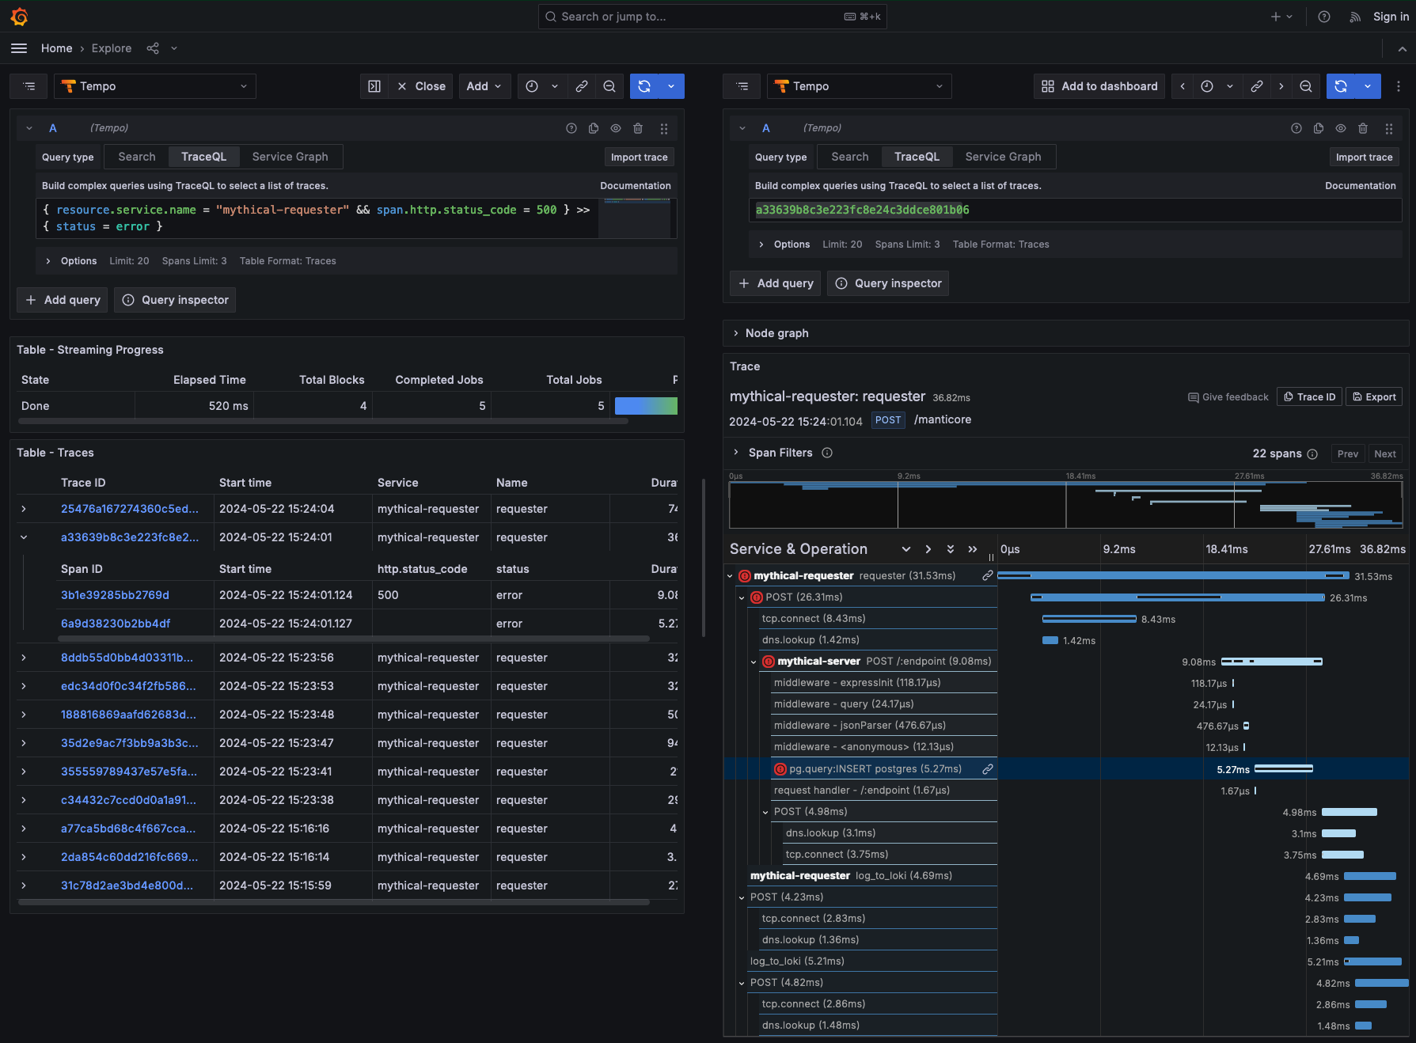1416x1043 pixels.
Task: Toggle visibility of query A with the eye icon
Action: coord(616,127)
